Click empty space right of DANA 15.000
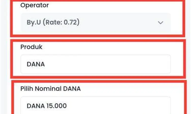191x114 pixels. tap(122, 105)
